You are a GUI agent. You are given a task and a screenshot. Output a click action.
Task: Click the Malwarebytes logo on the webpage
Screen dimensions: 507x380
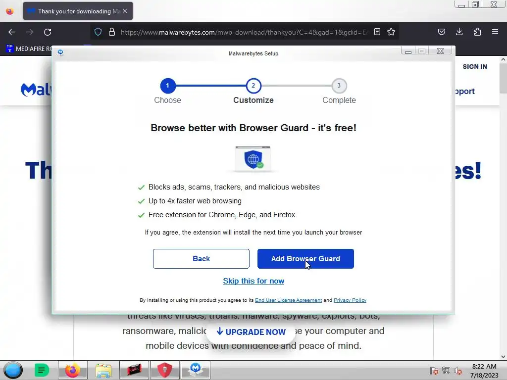point(36,90)
